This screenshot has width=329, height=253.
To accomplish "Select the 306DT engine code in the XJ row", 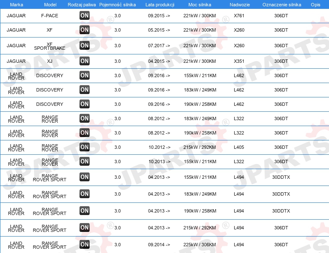I will 281,61.
